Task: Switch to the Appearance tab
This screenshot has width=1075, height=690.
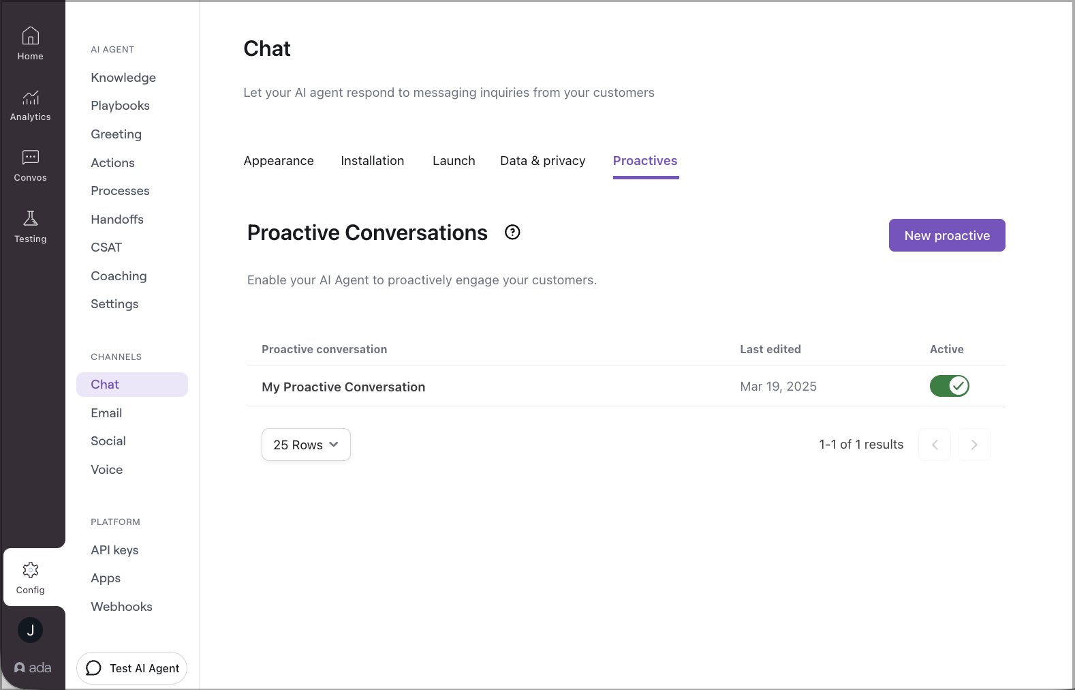Action: click(x=278, y=161)
